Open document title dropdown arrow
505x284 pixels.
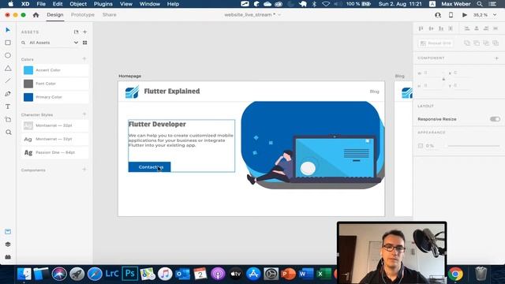click(279, 15)
